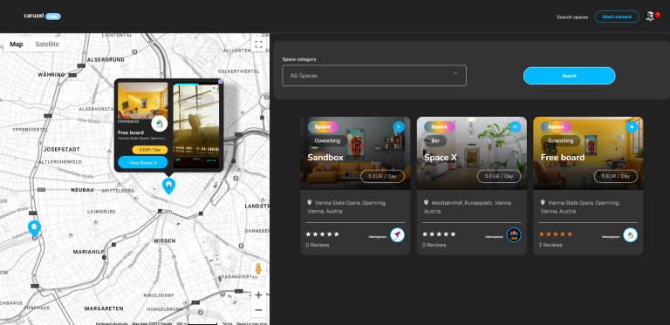Open the Free board card title
Screen dimensions: 670x325
pos(563,158)
